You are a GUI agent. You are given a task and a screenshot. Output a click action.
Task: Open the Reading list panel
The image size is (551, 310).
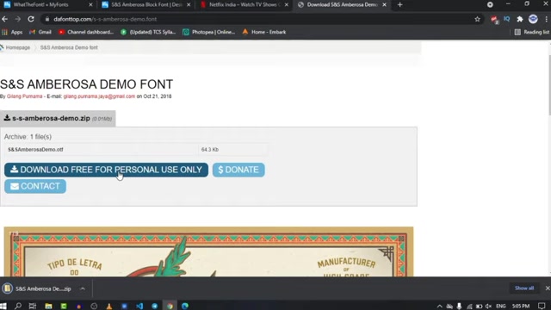click(532, 32)
